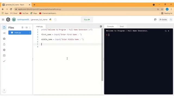Click the Files panel heading
Image resolution: width=174 pixels, height=98 pixels.
(x=11, y=27)
